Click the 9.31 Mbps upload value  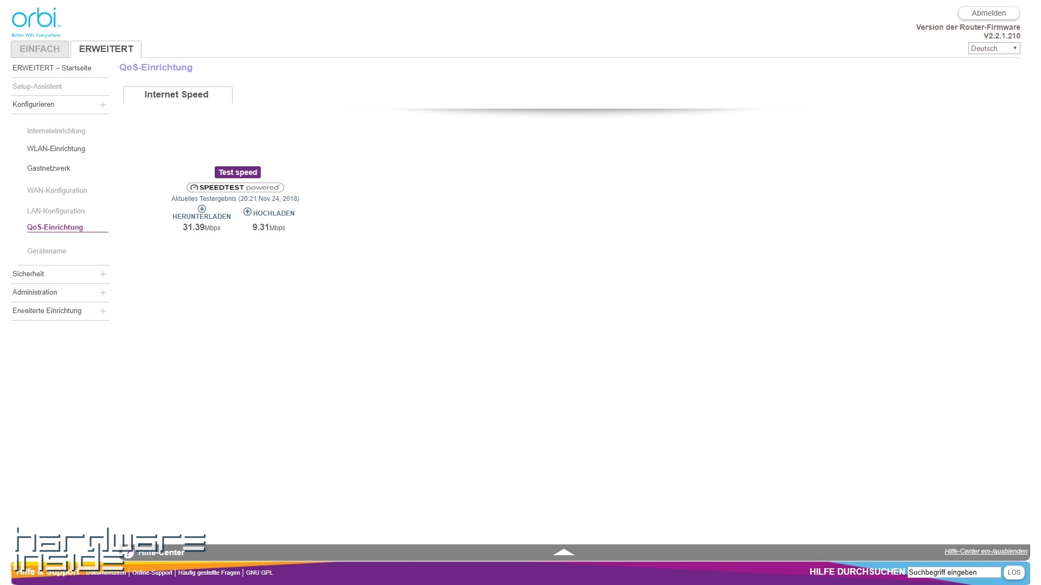pos(268,227)
